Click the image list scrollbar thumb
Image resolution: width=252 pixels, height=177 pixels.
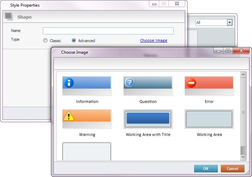[243, 112]
